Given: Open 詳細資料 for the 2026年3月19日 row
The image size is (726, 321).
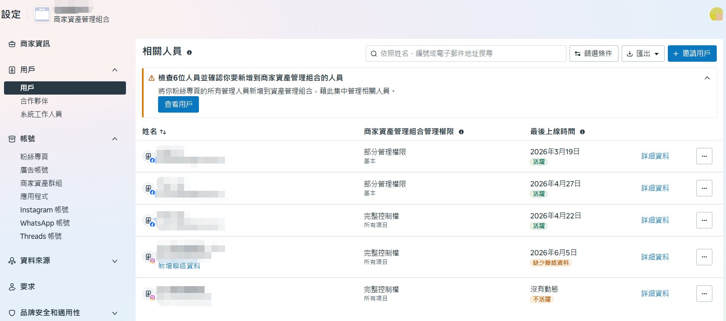Looking at the screenshot, I should pos(655,156).
